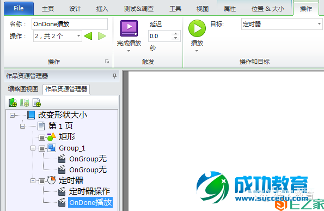324x211 pixels.
Task: Select the 操作 ribbon tab
Action: pyautogui.click(x=306, y=9)
